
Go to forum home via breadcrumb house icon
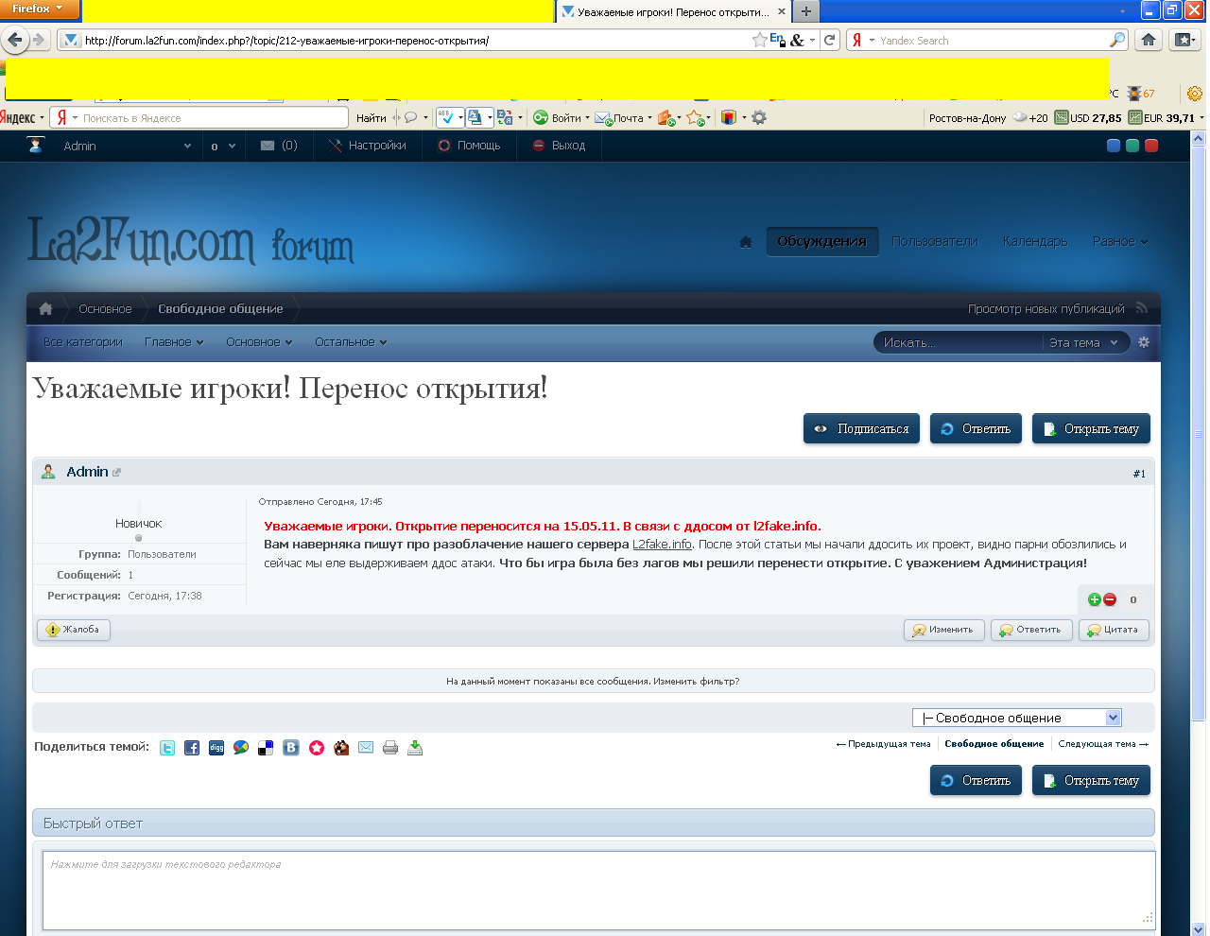click(45, 308)
